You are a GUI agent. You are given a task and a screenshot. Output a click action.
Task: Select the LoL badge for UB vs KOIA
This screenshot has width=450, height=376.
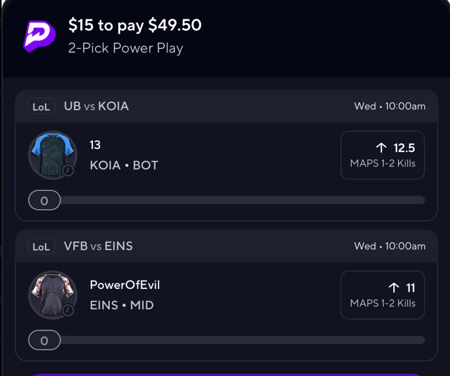[41, 106]
